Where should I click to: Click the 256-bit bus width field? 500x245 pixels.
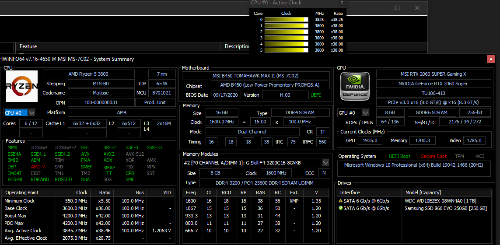[x=475, y=112]
